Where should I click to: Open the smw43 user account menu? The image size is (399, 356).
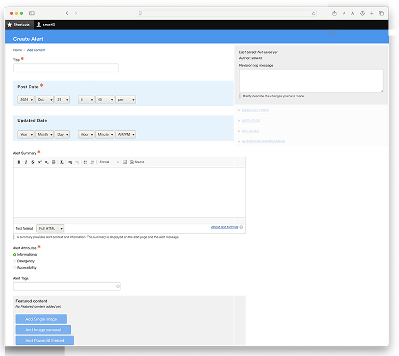point(46,24)
